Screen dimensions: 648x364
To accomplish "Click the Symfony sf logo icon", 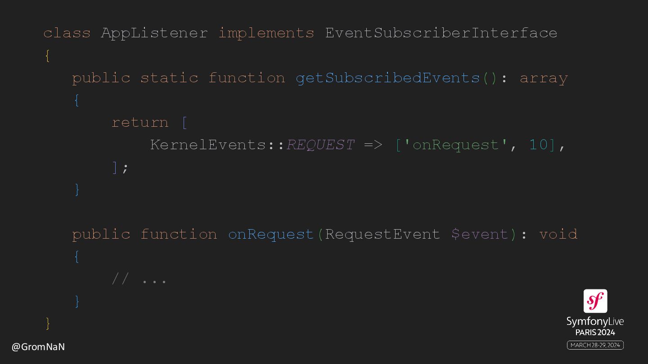I will [595, 301].
